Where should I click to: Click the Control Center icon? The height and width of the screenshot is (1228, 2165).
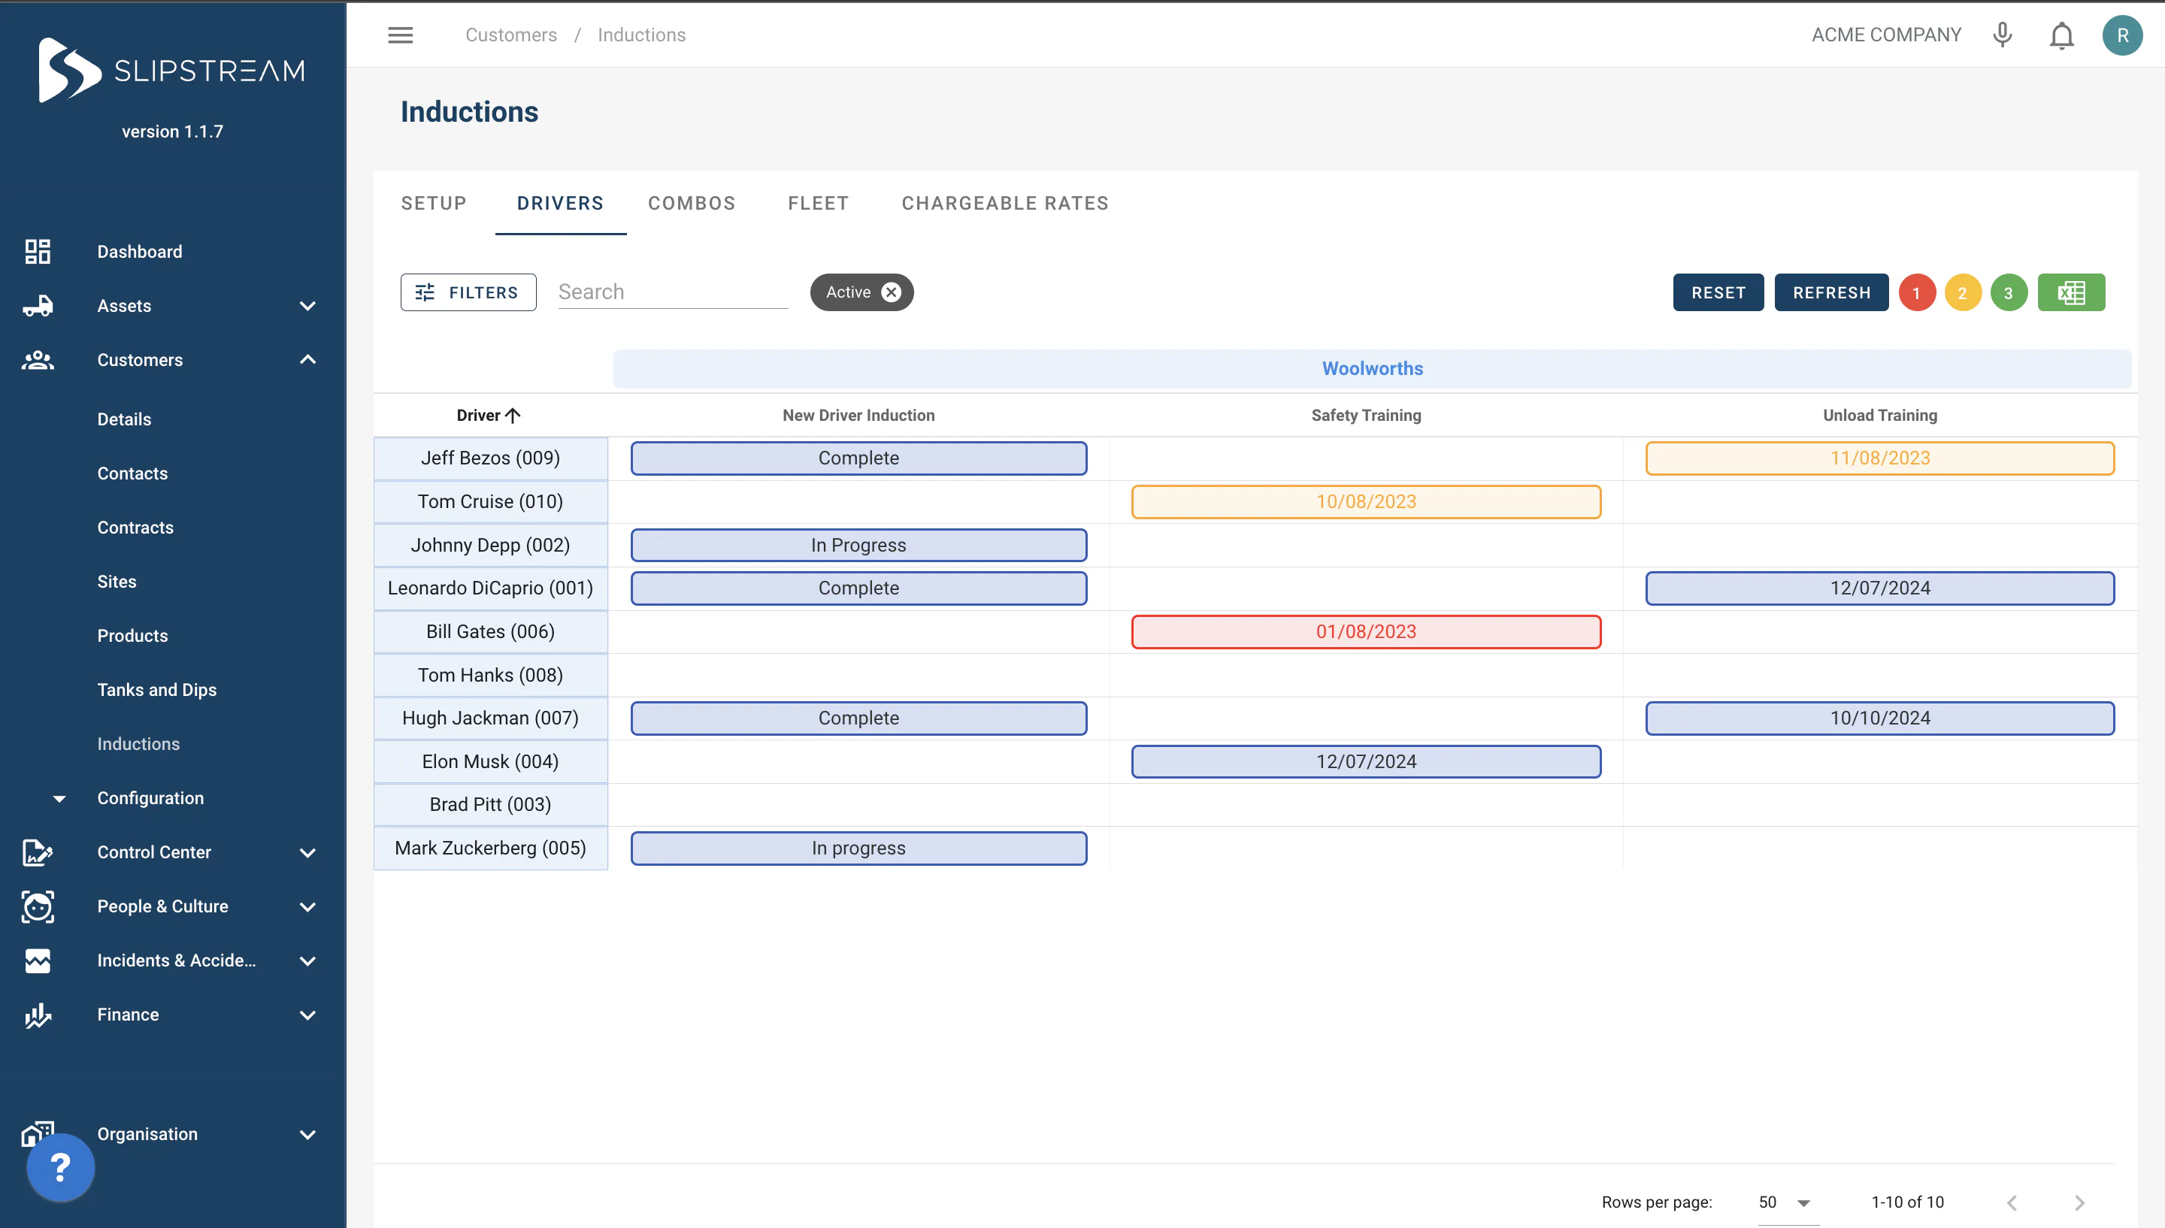pyautogui.click(x=37, y=853)
